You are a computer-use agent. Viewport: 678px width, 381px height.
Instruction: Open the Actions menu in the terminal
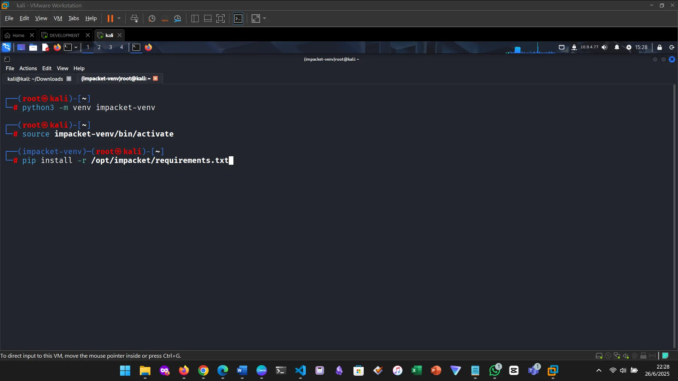tap(28, 68)
